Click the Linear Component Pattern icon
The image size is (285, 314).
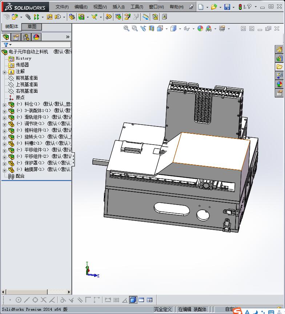point(36,17)
